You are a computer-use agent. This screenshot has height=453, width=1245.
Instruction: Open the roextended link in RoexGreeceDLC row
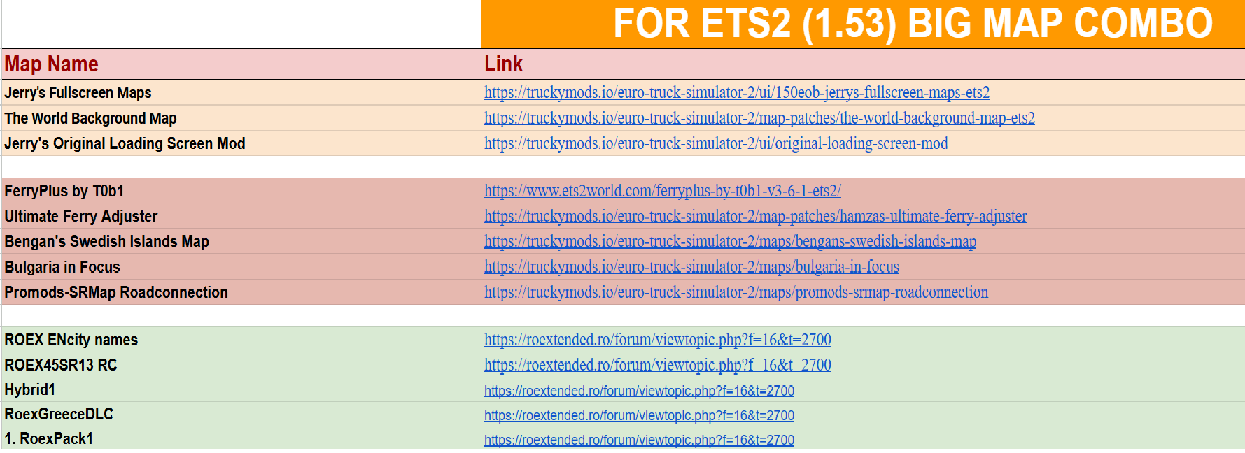point(639,415)
